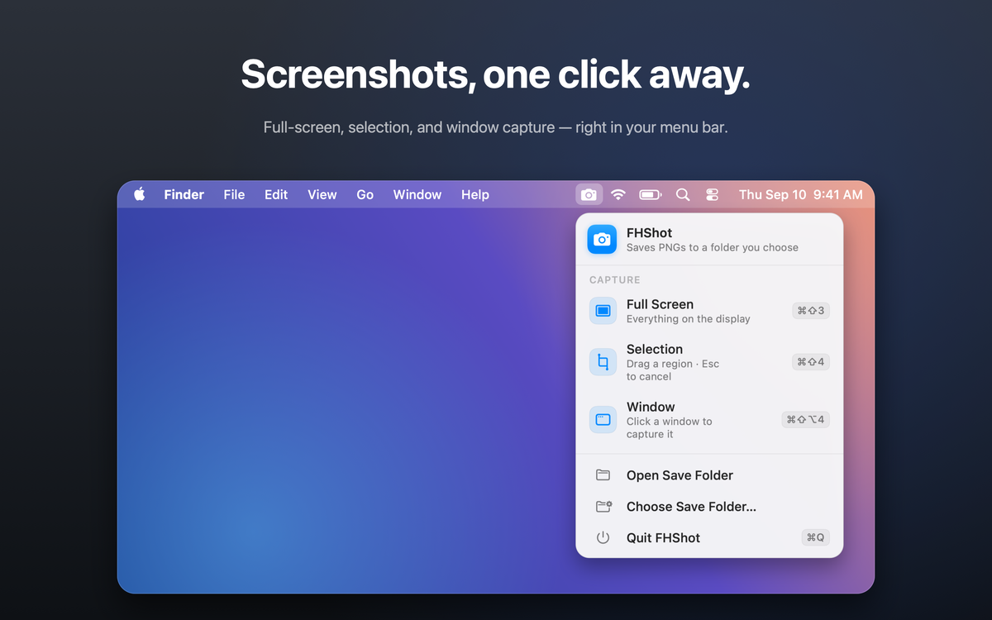Click the Window capture icon
This screenshot has height=620, width=992.
pyautogui.click(x=603, y=420)
